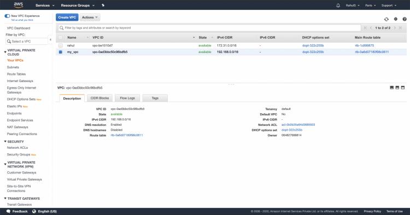Viewport: 410px width, 215px height.
Task: Open my_vpc main route table link in table
Action: [372, 52]
